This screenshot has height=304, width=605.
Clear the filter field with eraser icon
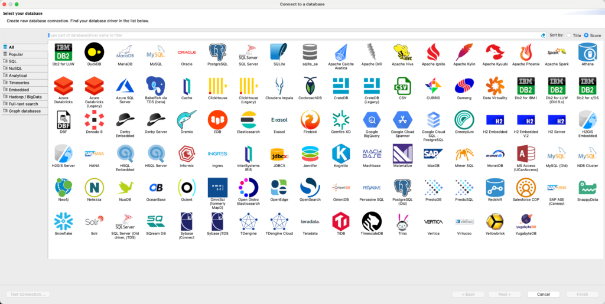click(543, 35)
